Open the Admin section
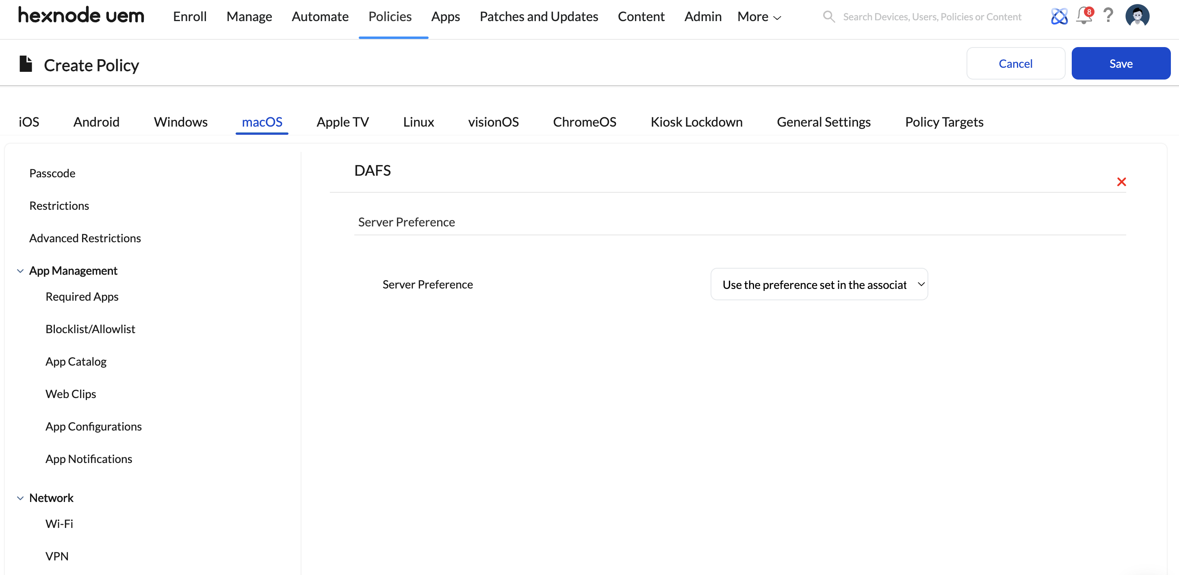Image resolution: width=1179 pixels, height=575 pixels. point(702,17)
